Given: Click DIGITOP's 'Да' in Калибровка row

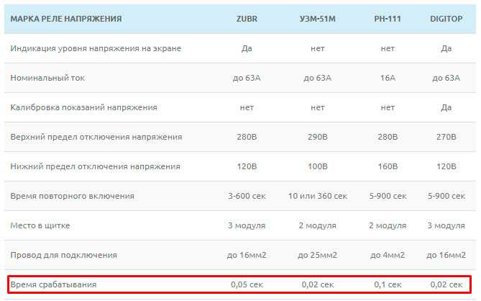Looking at the screenshot, I should [x=446, y=107].
